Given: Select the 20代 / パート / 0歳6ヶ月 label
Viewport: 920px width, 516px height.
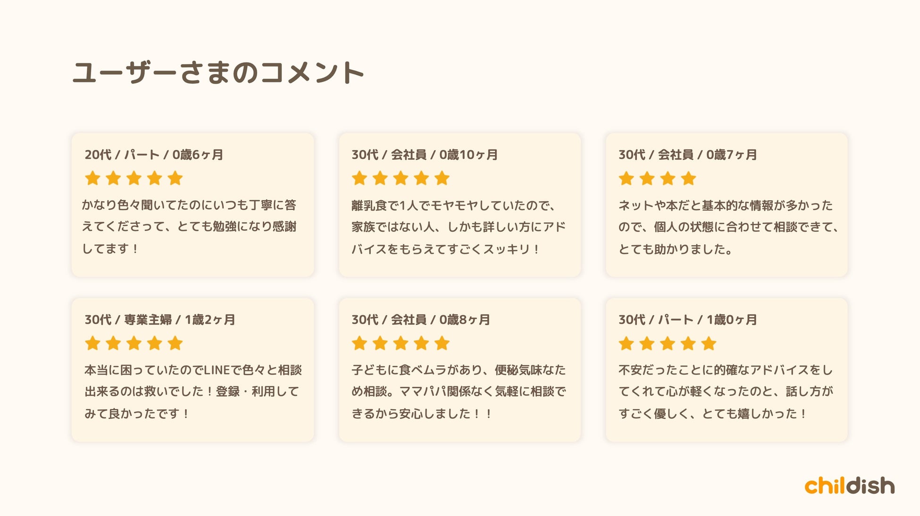Looking at the screenshot, I should coord(154,155).
